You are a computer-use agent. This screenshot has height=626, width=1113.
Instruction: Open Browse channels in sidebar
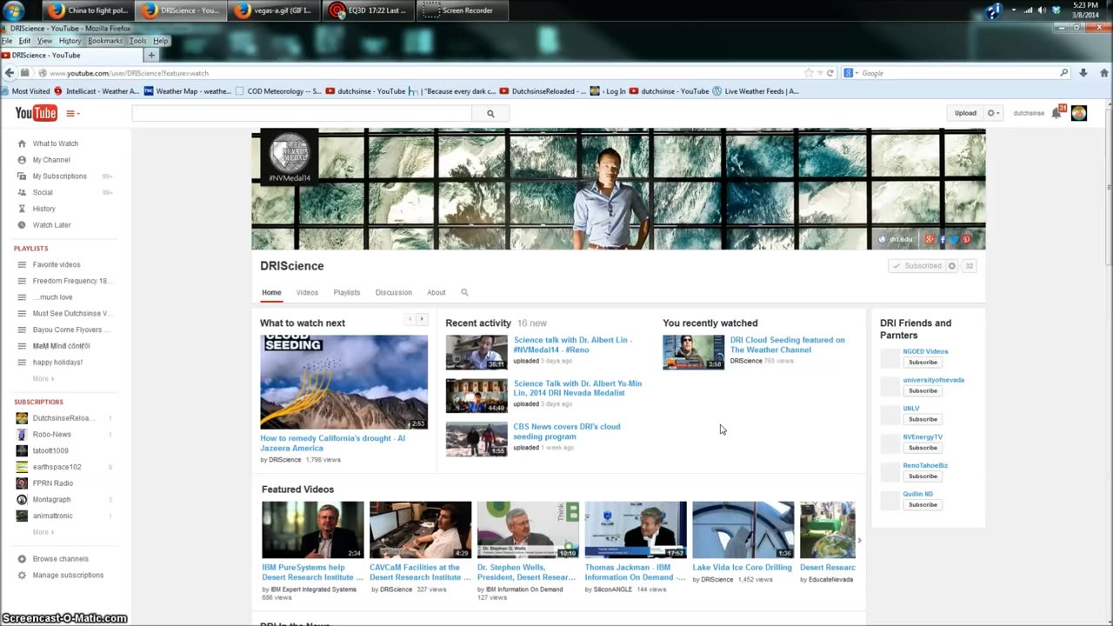tap(61, 559)
